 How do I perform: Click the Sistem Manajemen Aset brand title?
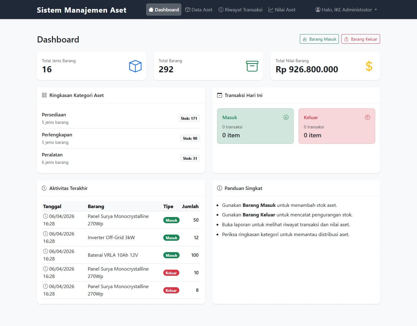click(x=81, y=10)
